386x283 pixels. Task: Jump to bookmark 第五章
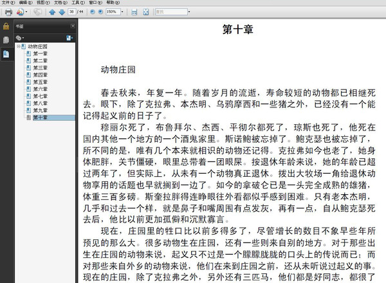coord(40,82)
